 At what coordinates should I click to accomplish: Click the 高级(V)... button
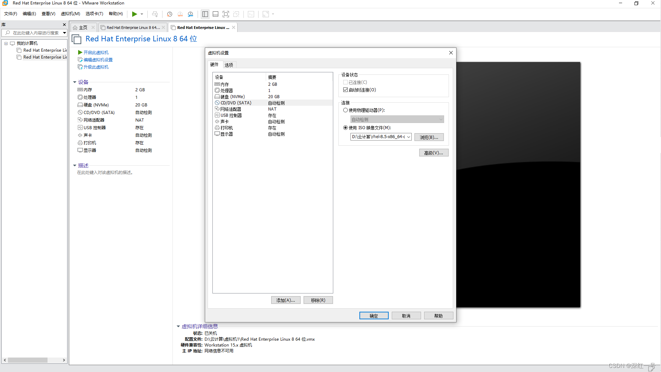433,153
